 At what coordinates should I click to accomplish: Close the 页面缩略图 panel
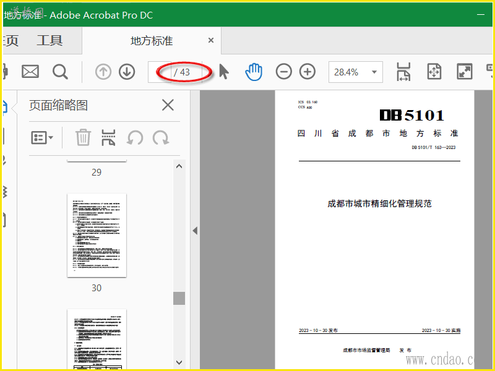coord(168,105)
